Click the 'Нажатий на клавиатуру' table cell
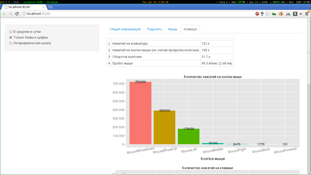Screen dimensions: 311x175 tap(156, 44)
